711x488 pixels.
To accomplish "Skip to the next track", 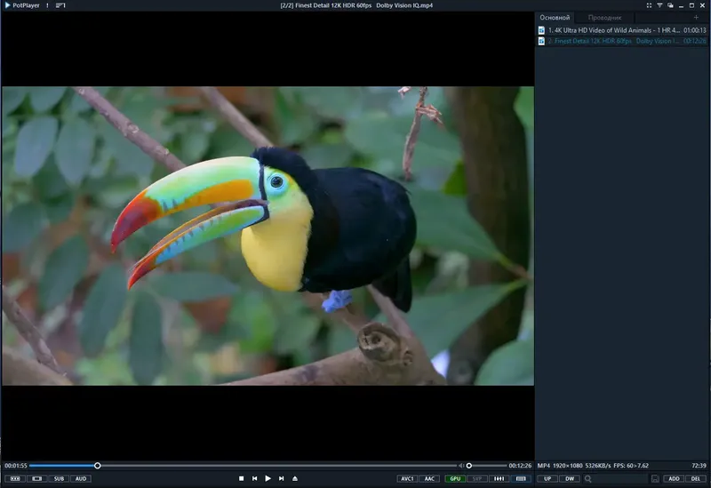I will pyautogui.click(x=281, y=478).
